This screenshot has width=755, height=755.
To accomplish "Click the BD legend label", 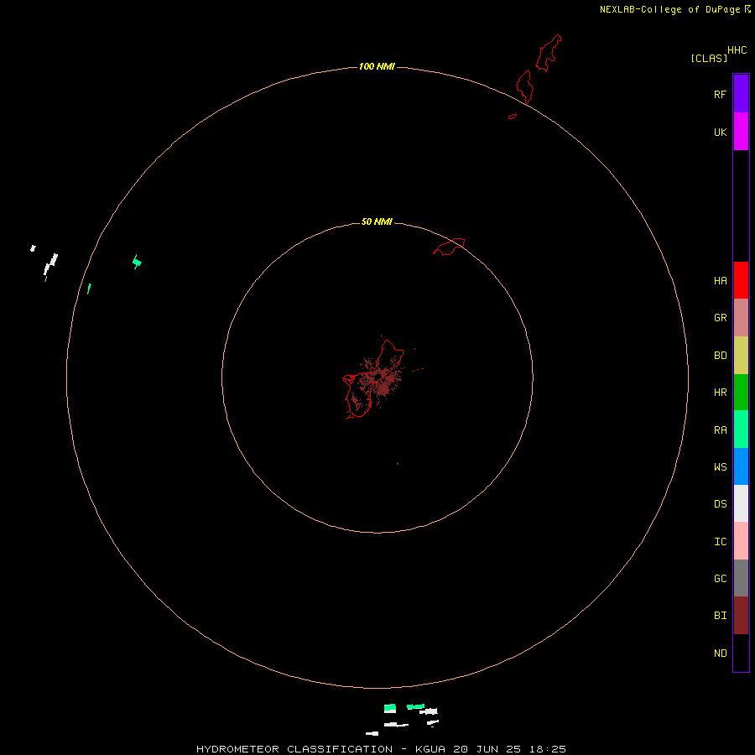I will tap(720, 356).
